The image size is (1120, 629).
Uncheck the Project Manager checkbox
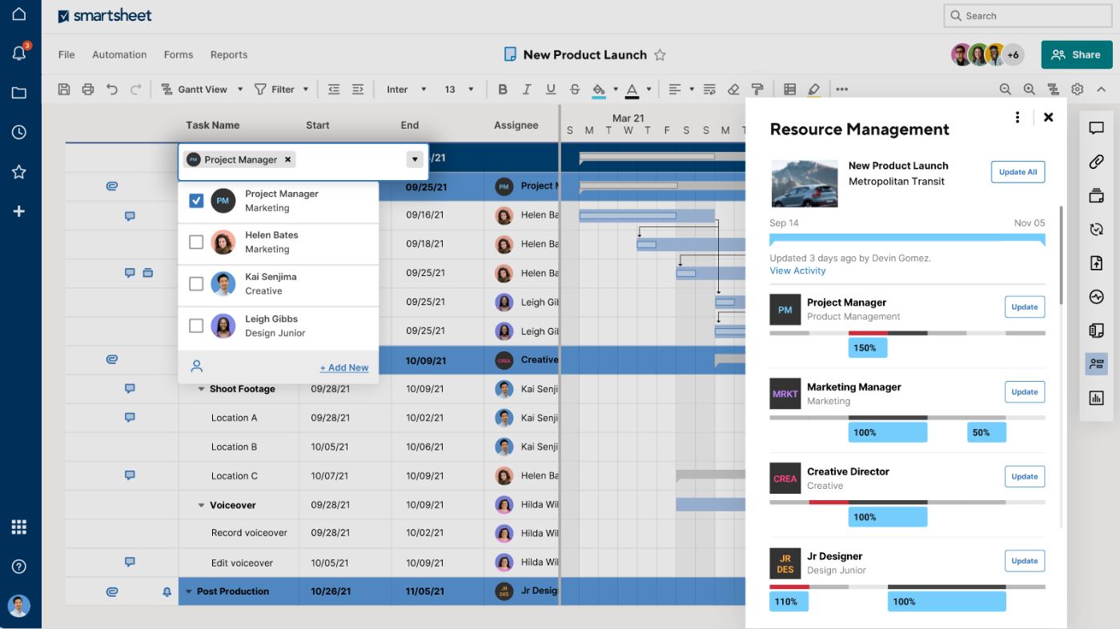pos(196,201)
